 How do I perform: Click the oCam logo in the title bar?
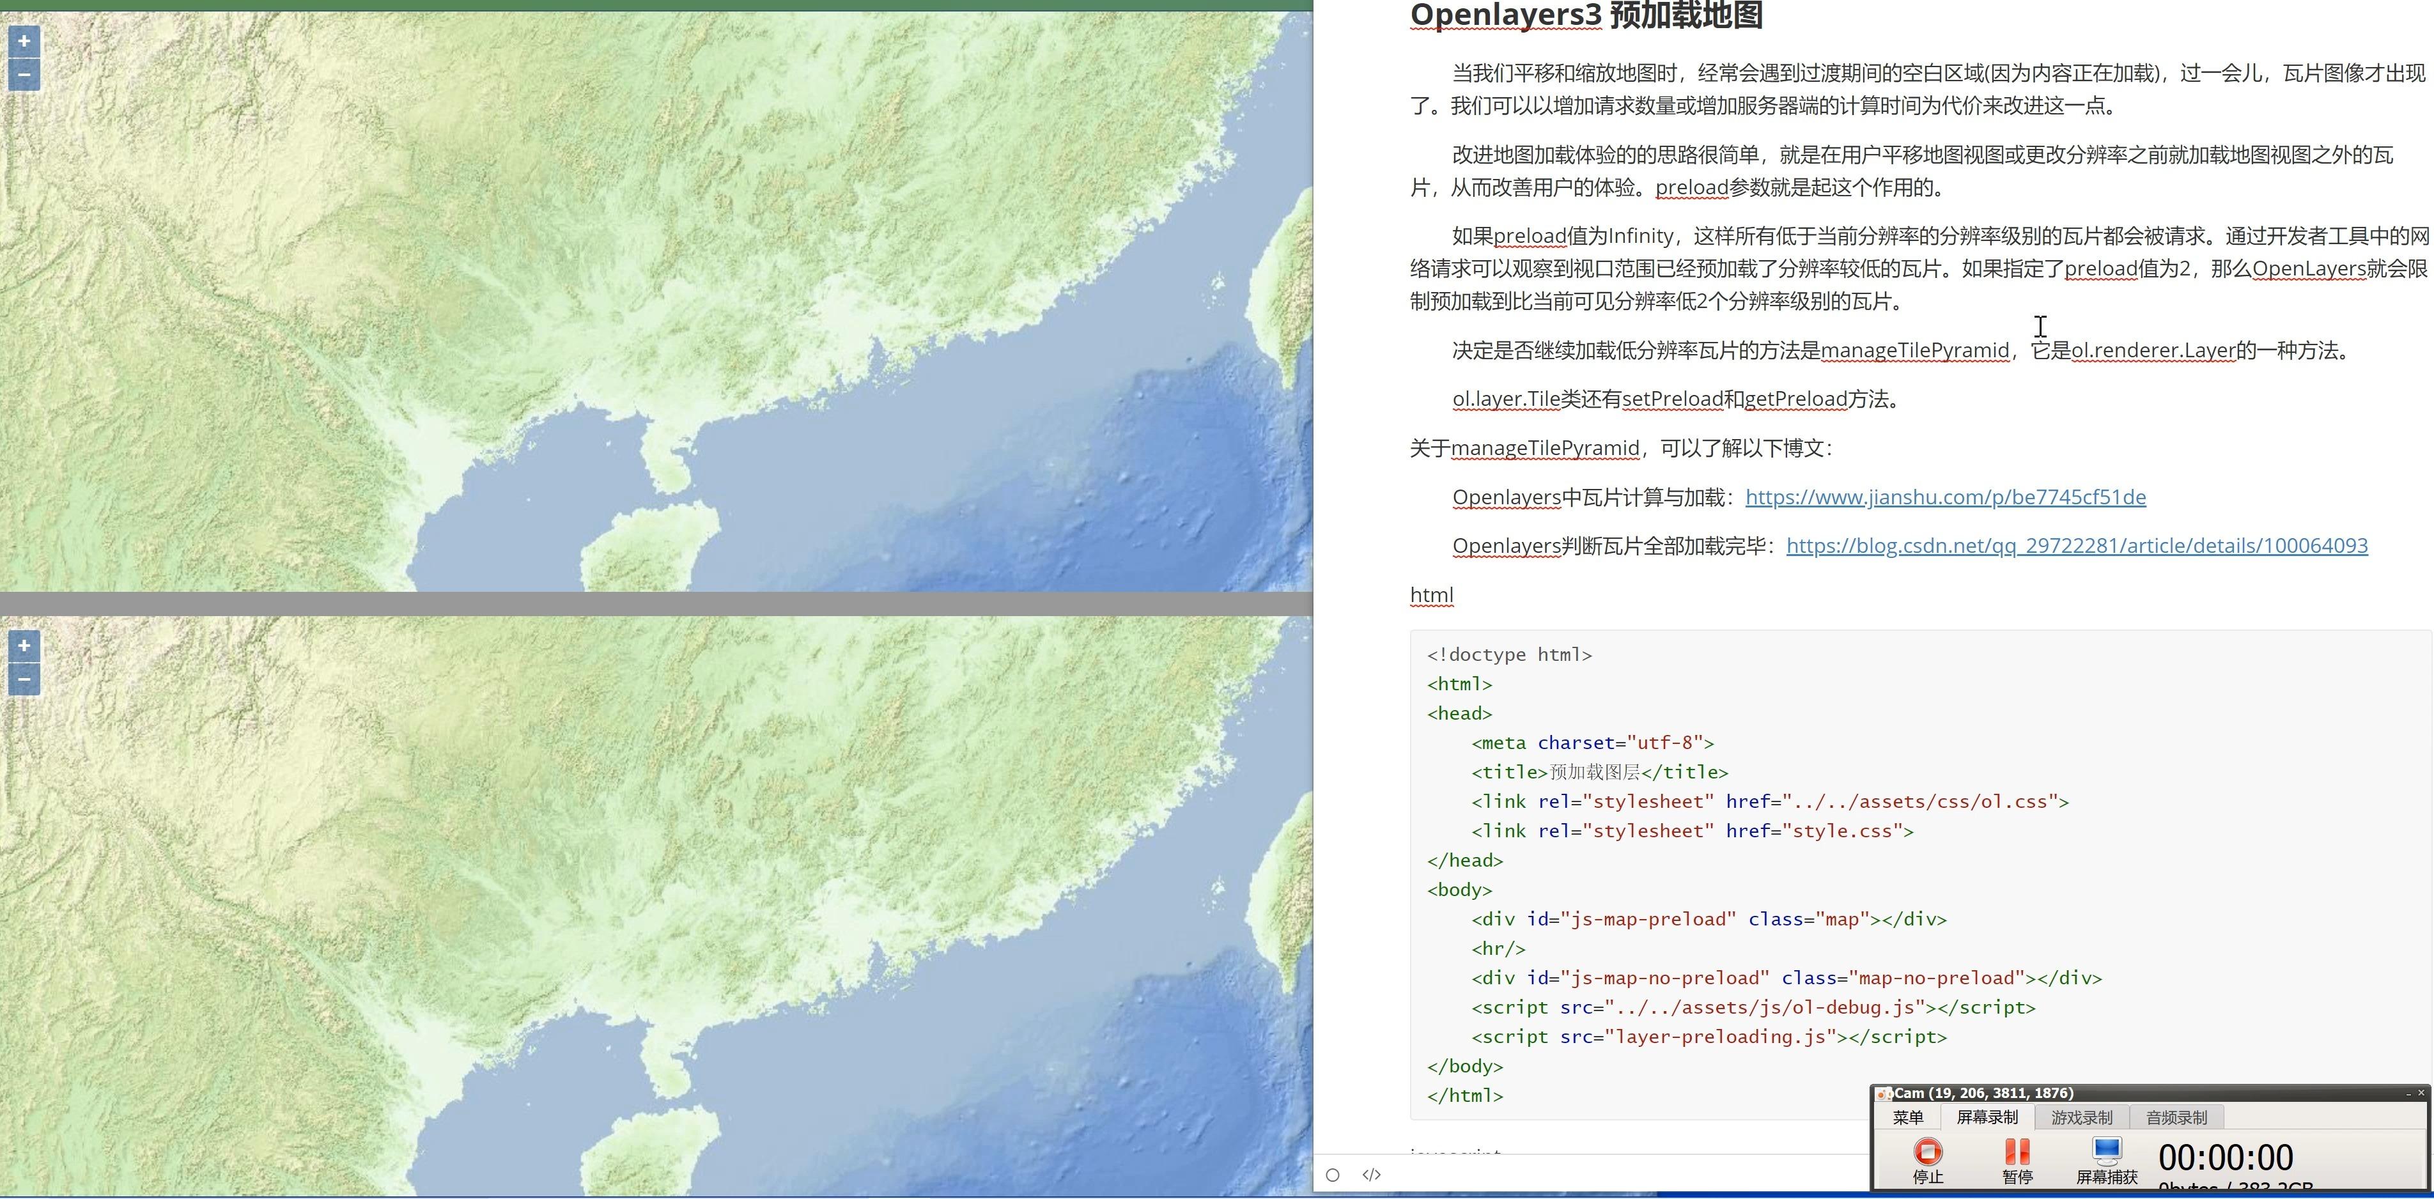pos(1884,1093)
